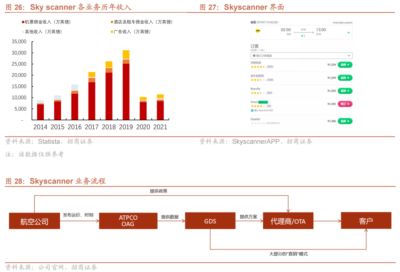
Task: Click the 2021 bar in the revenue chart
Action: tap(160, 107)
